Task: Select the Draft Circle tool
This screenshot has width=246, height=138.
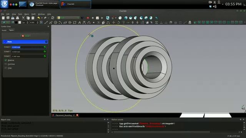Action: (55, 23)
